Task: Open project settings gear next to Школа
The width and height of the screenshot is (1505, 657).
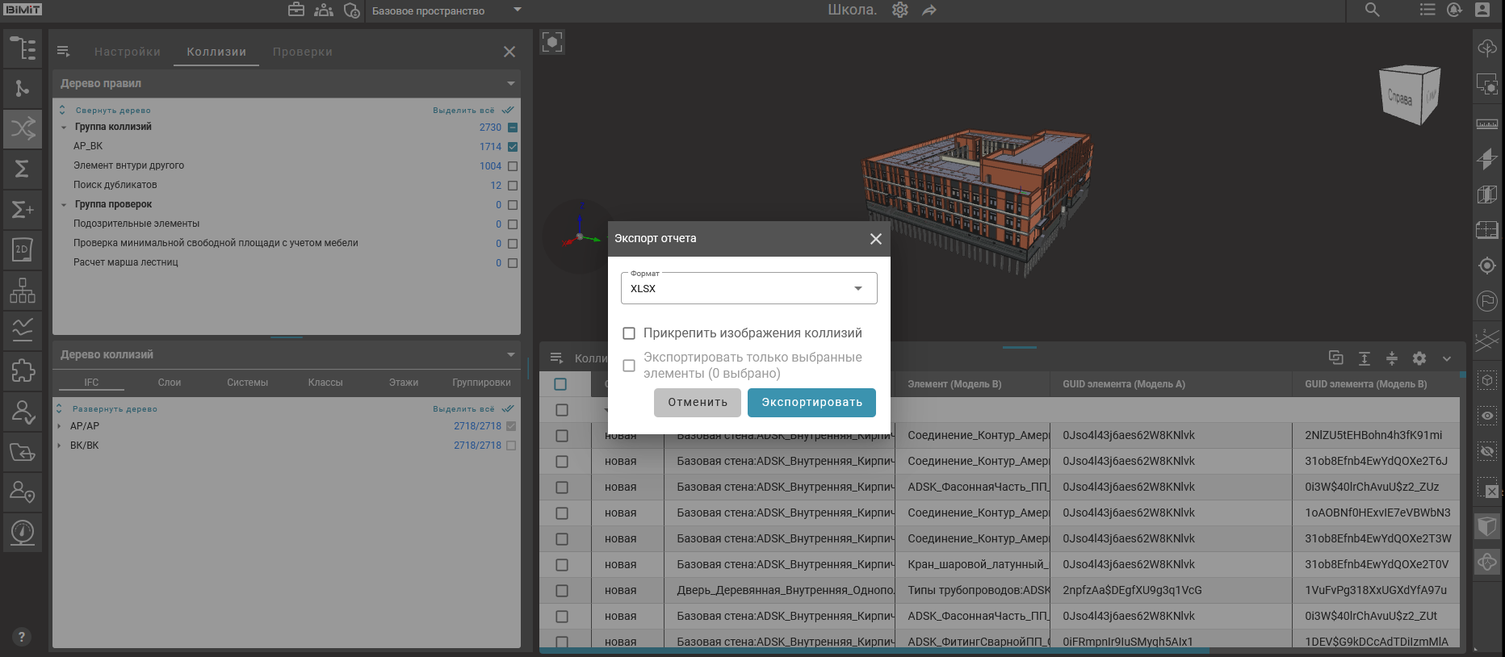Action: 900,10
